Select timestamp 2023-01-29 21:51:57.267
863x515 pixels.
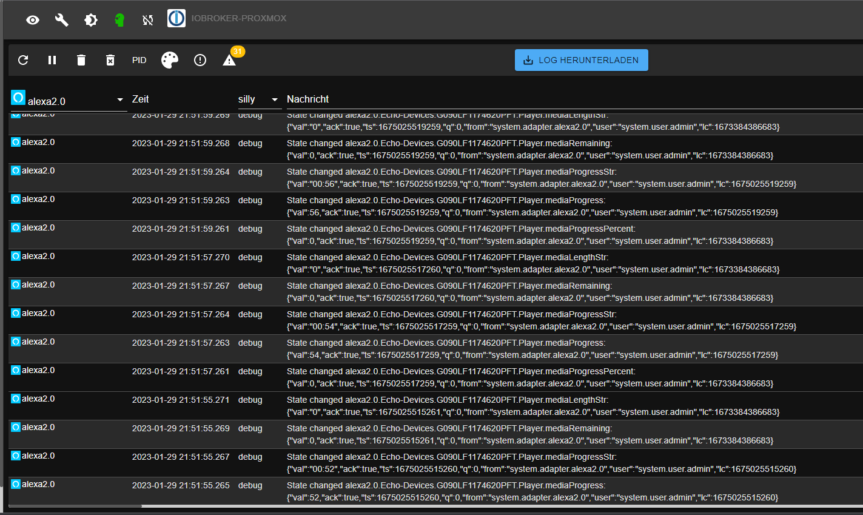coord(181,286)
